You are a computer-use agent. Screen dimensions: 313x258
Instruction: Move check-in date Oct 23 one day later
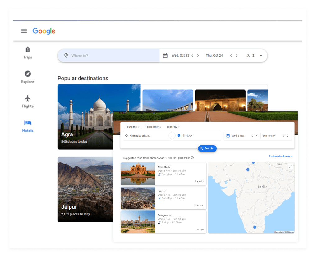point(198,56)
